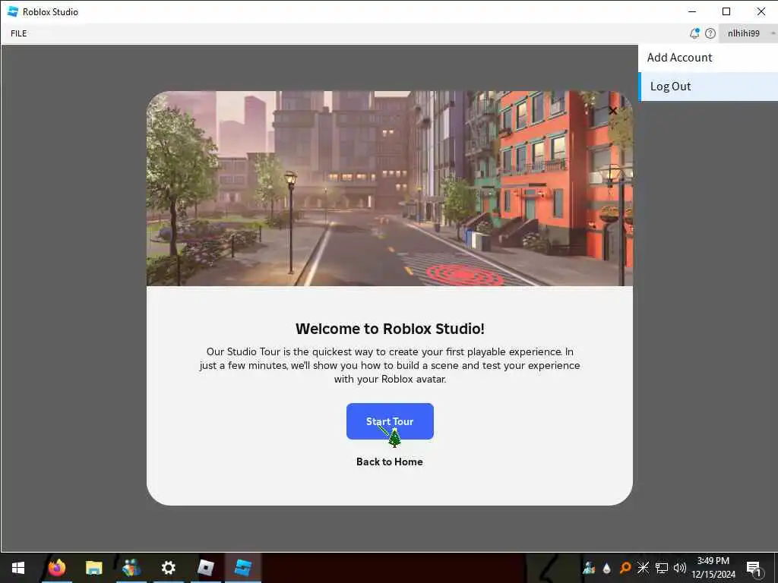Open Windows Settings gear on the taskbar

tap(168, 568)
